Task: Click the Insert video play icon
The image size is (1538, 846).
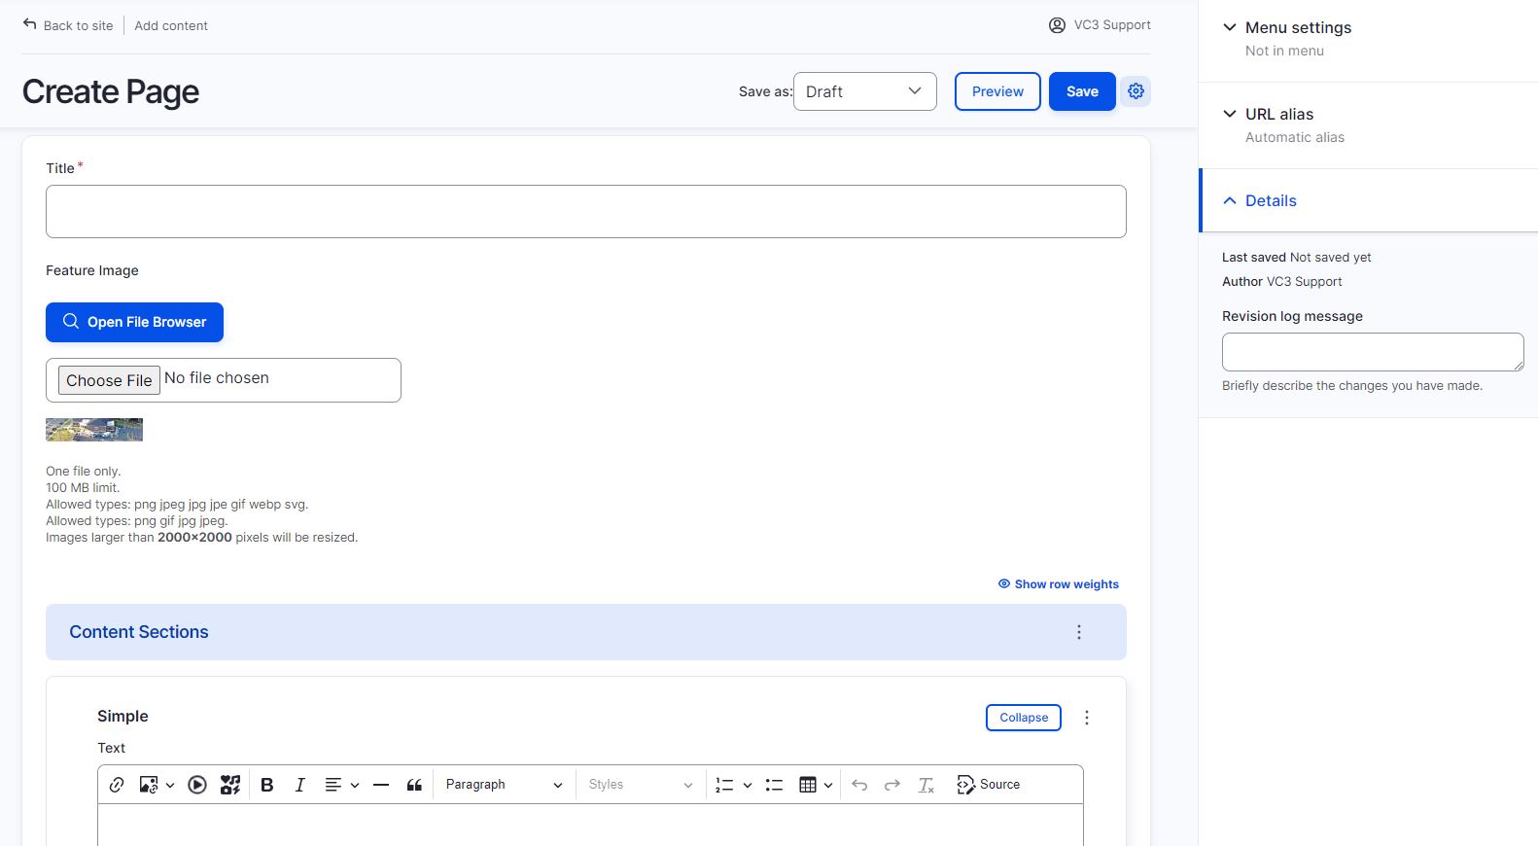Action: (x=197, y=785)
